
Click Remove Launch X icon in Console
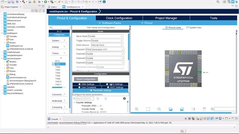[189, 118]
